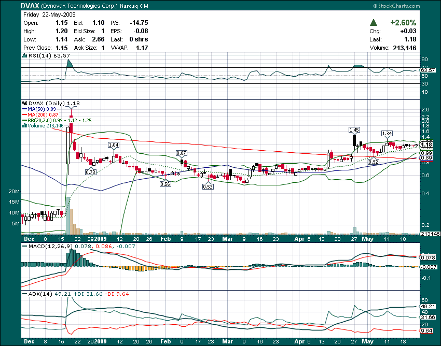Click the red 0.086 MACD signal value

pos(103,247)
